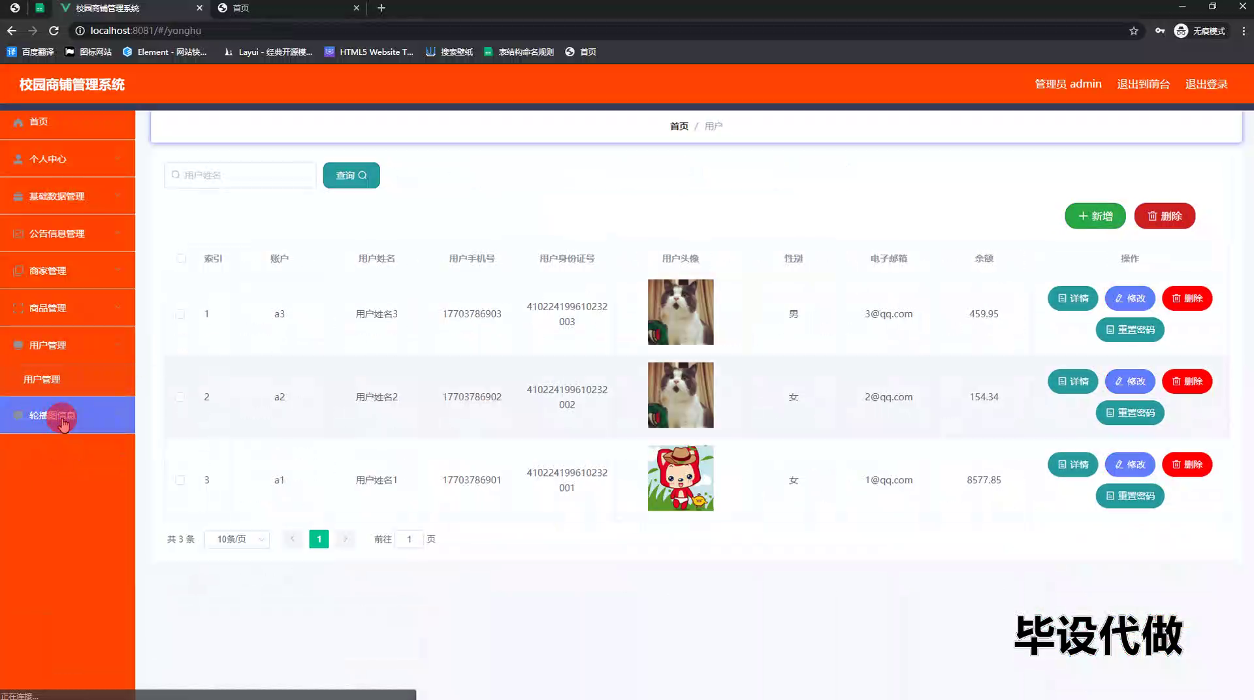
Task: Open the browser three-dot menu
Action: 1244,31
